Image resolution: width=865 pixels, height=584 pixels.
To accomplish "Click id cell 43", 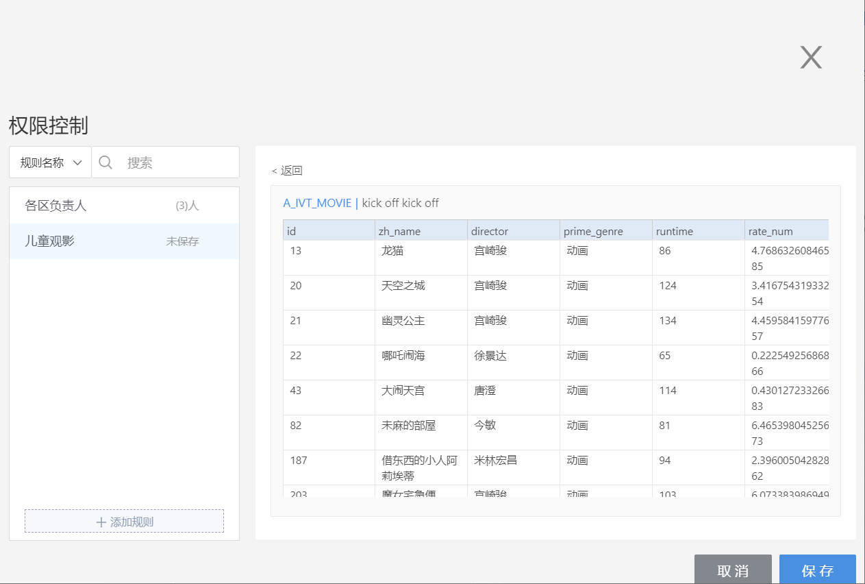I will [x=329, y=398].
